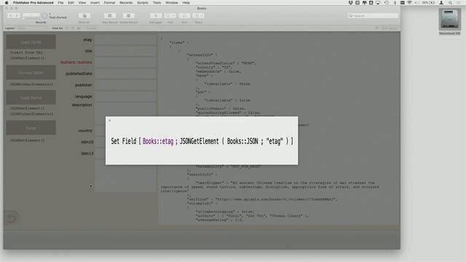This screenshot has width=466, height=262.
Task: Click the Time Machine menu bar icon
Action: point(387,3)
